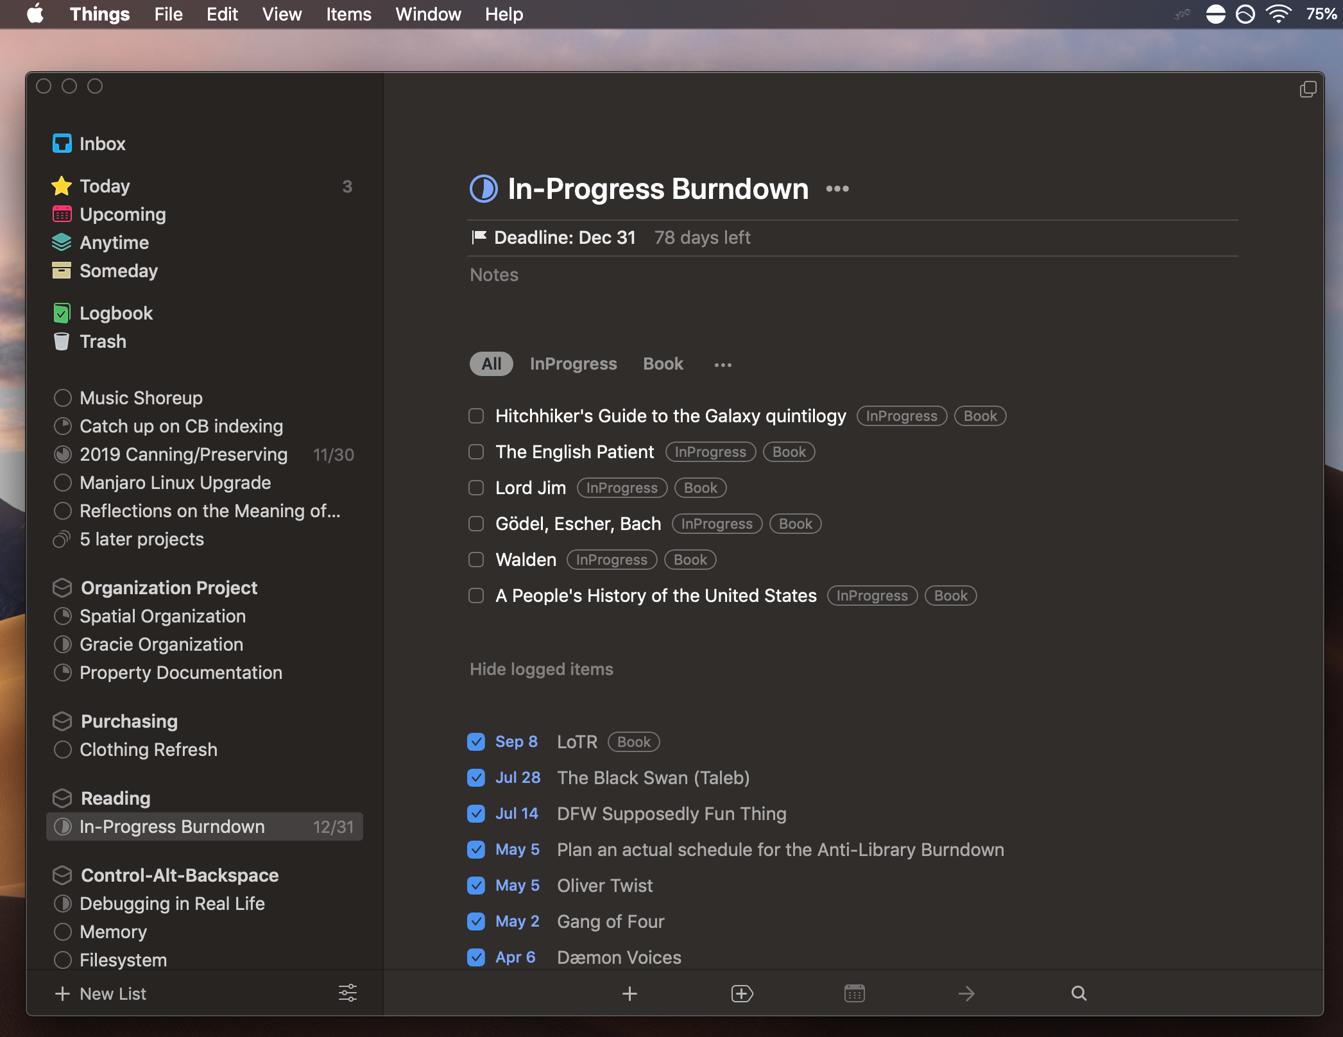This screenshot has width=1343, height=1037.
Task: Click the Deadline: Dec 31 label
Action: point(565,237)
